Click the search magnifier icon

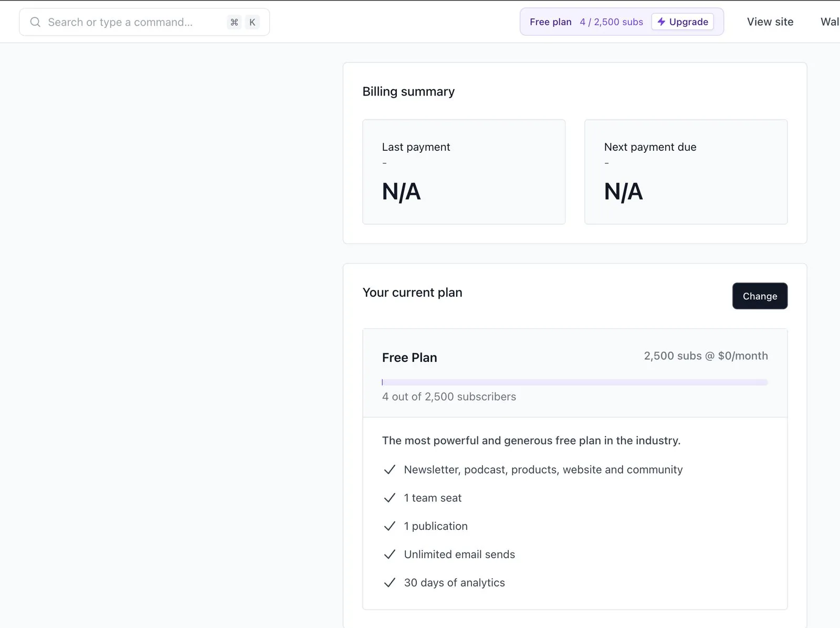(x=35, y=22)
